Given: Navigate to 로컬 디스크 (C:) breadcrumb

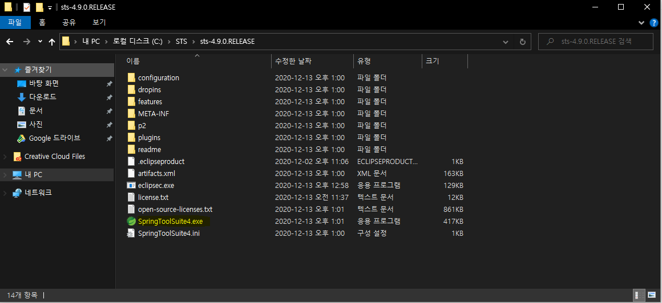Looking at the screenshot, I should tap(138, 42).
